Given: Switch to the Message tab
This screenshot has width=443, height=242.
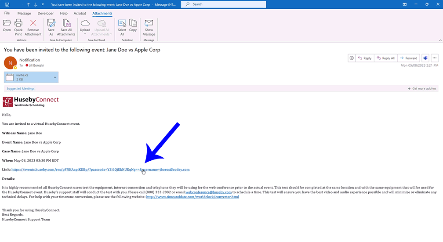Looking at the screenshot, I should coord(24,13).
